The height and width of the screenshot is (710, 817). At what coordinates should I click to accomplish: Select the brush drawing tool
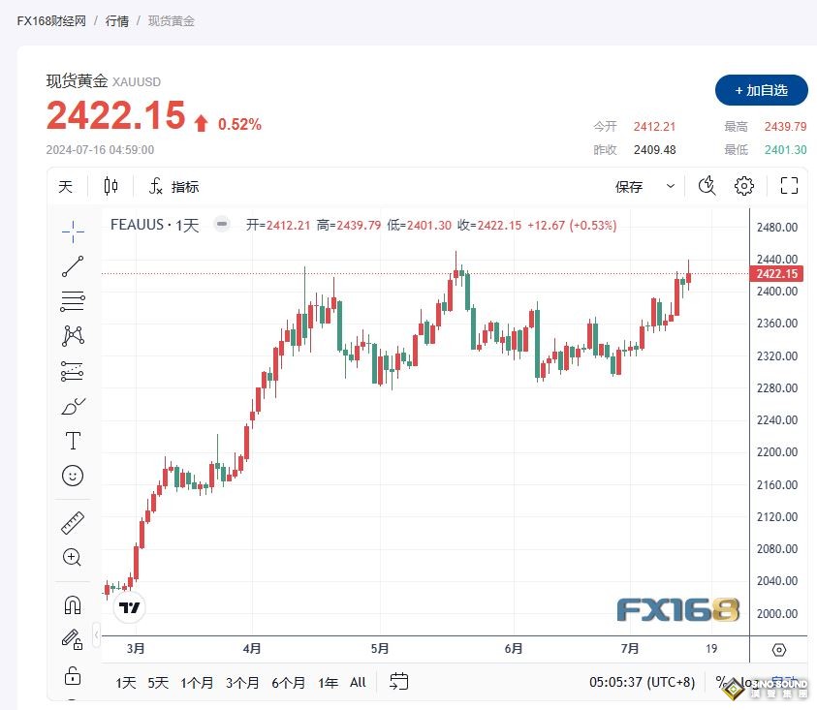73,406
